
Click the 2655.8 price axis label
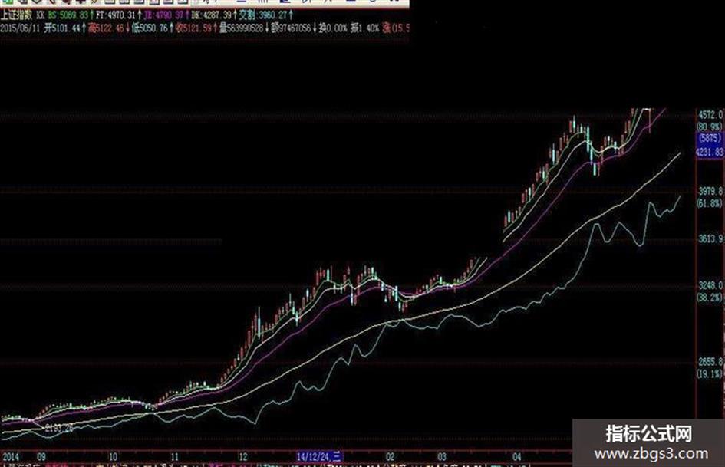[x=710, y=362]
